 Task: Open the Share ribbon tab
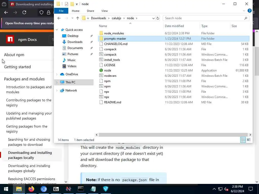point(90,11)
